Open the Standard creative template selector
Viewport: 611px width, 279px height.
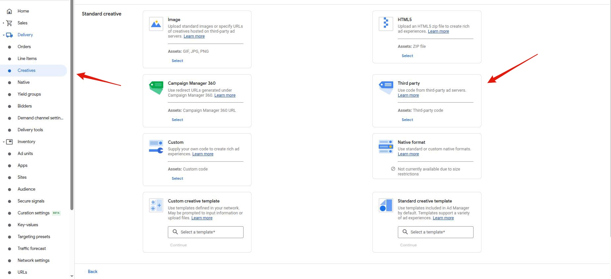click(x=435, y=232)
